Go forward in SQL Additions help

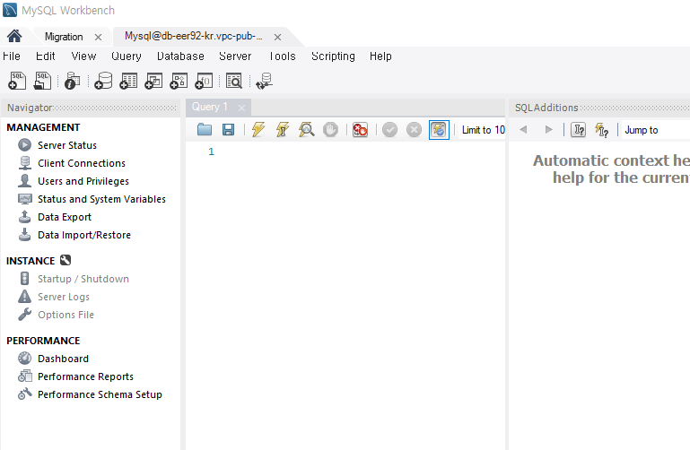pos(548,130)
